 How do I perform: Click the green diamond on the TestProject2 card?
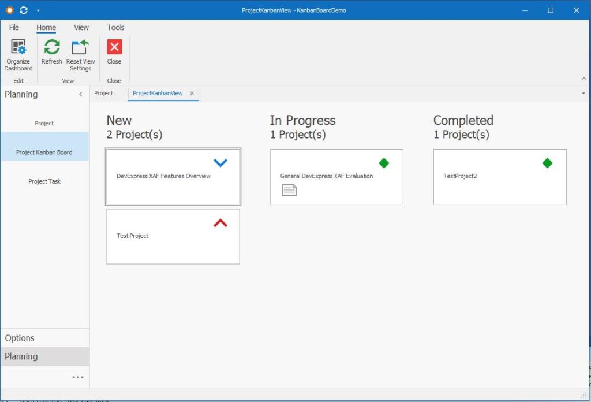tap(547, 163)
